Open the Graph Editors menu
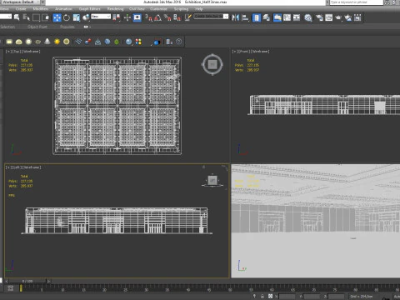Viewport: 400px width, 300px height. 89,9
